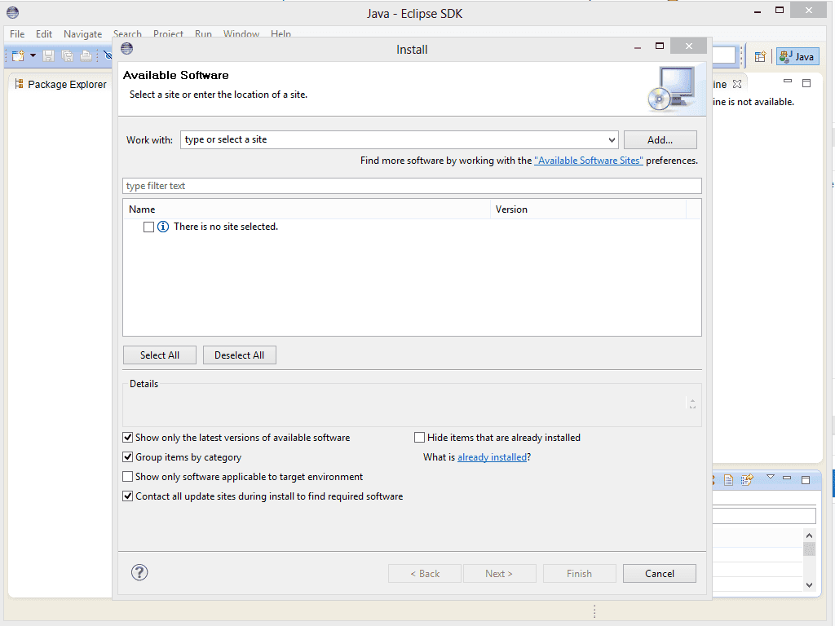Enable Hide items already installed checkbox
835x626 pixels.
point(420,438)
